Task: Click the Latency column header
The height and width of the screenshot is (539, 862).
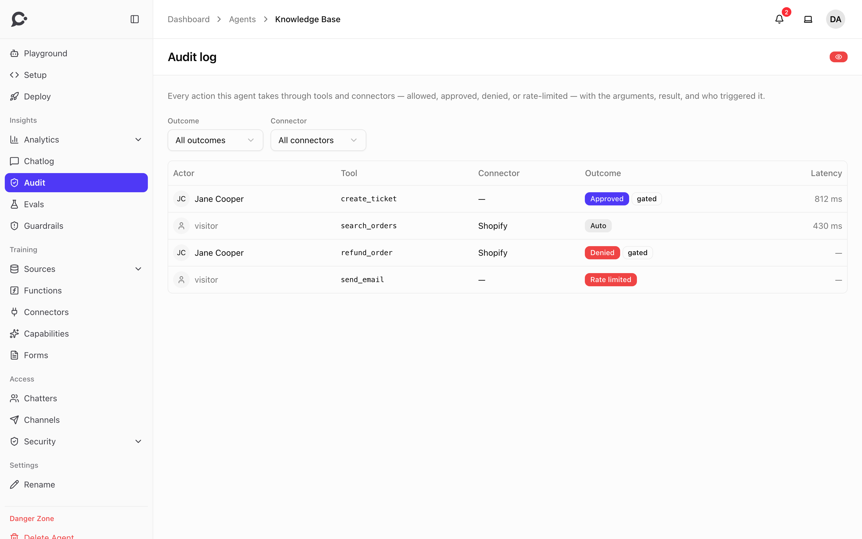Action: (826, 173)
